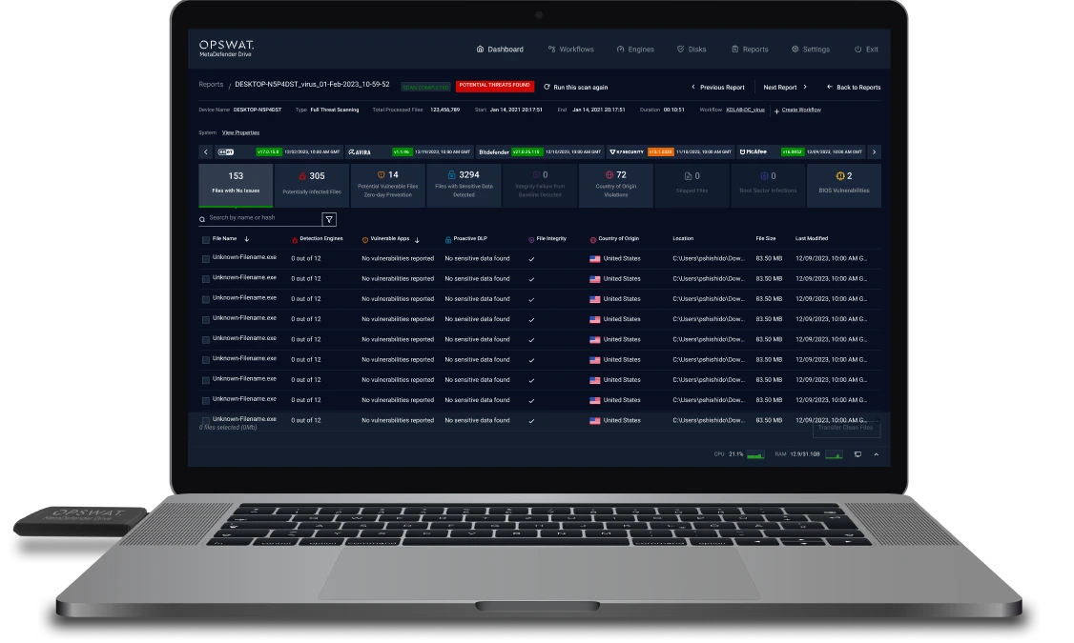Go to the Next Report
Image resolution: width=1074 pixels, height=643 pixels.
click(785, 87)
